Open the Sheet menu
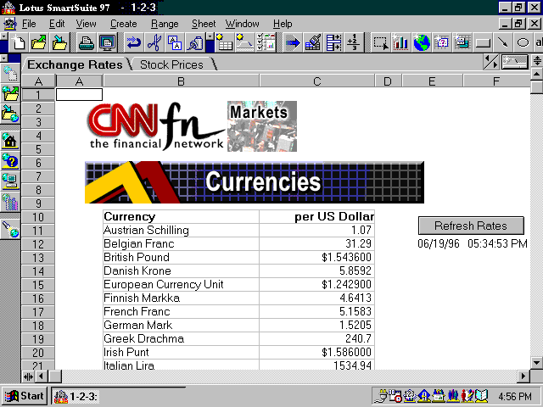543x407 pixels. point(204,24)
